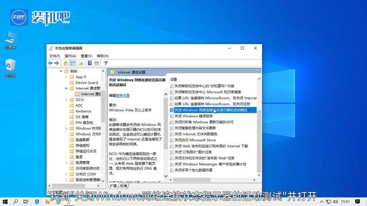The image size is (367, 206).
Task: Select 关闭帮助和支持中心的"你知道吗?"内容 policy
Action: point(202,86)
